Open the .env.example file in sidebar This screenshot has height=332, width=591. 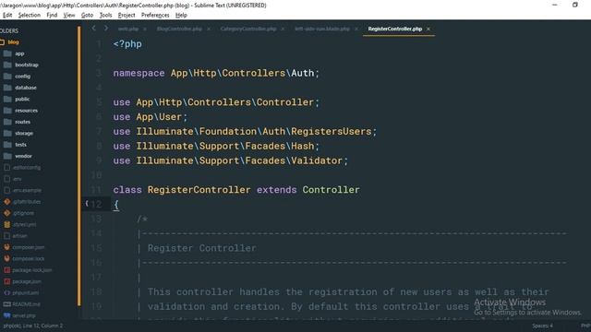coord(27,191)
